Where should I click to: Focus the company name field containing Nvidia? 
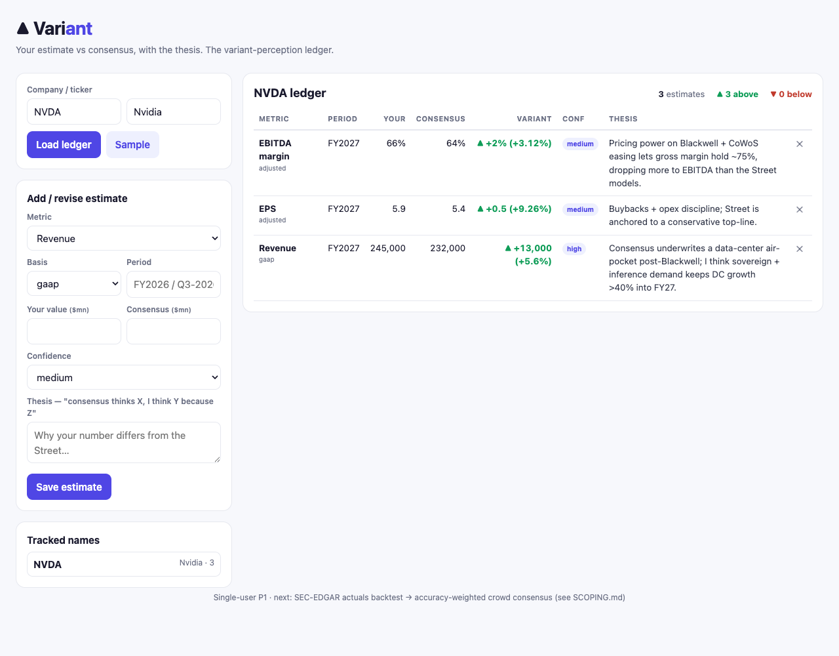[174, 112]
